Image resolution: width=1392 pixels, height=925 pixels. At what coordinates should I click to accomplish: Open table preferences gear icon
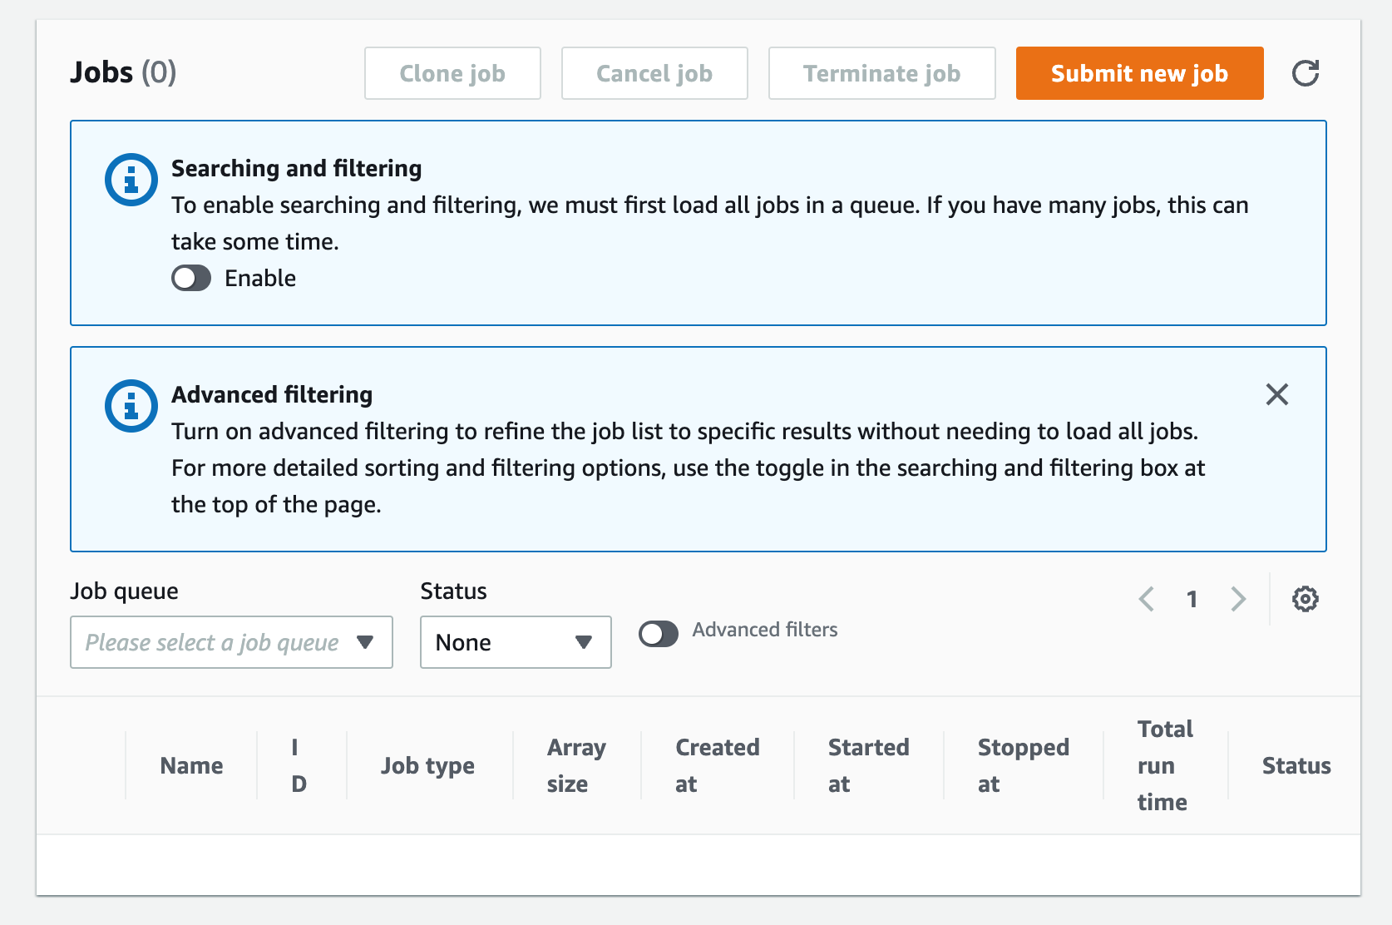click(1306, 599)
